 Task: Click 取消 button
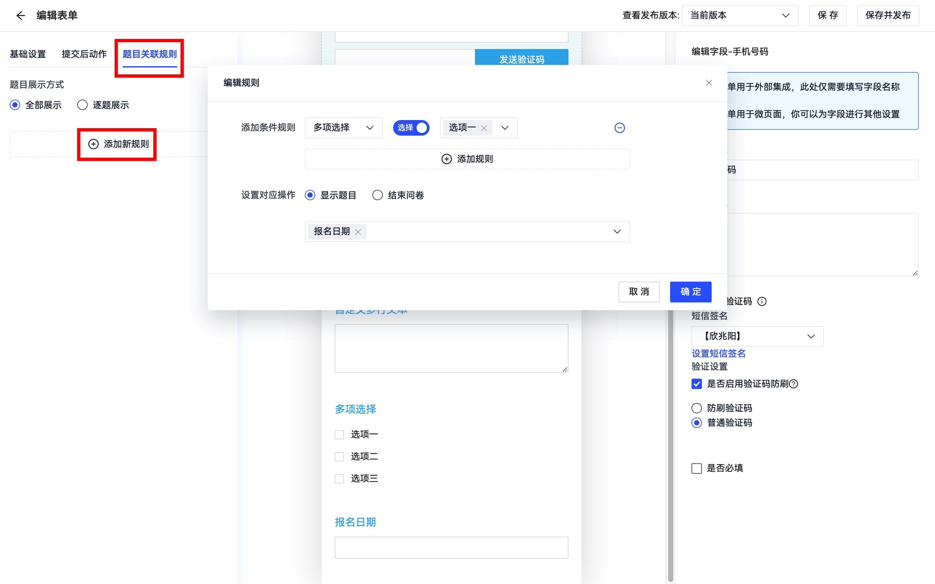(639, 292)
